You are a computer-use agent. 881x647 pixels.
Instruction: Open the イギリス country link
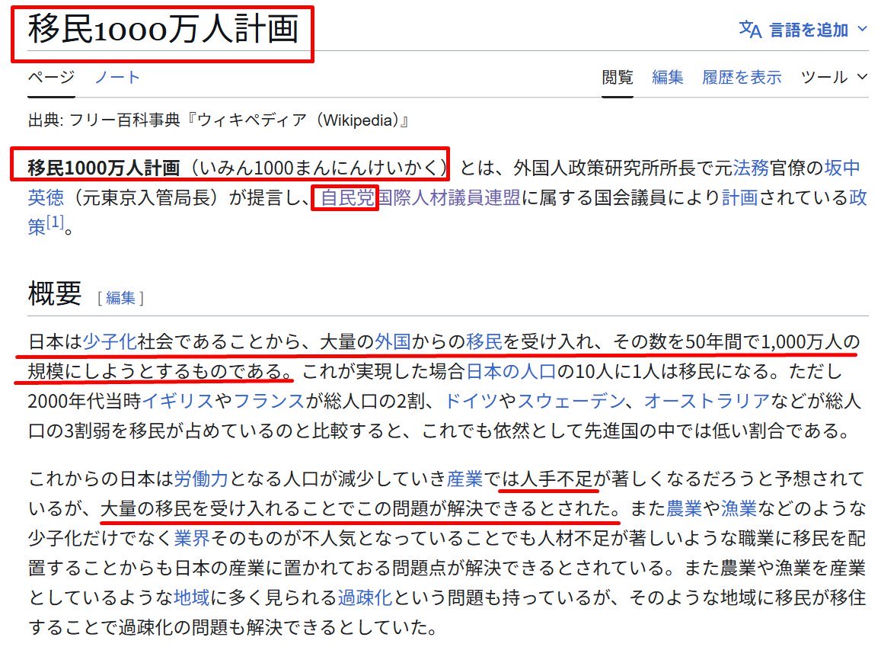[178, 401]
